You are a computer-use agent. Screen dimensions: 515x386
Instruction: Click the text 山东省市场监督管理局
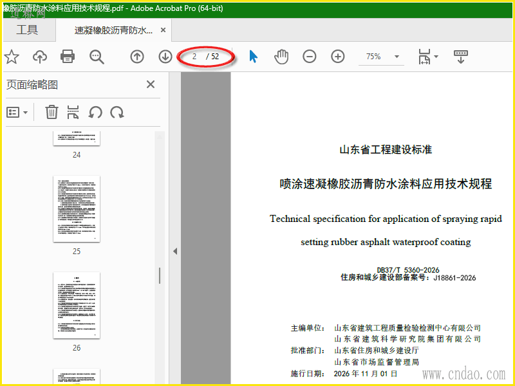377,362
